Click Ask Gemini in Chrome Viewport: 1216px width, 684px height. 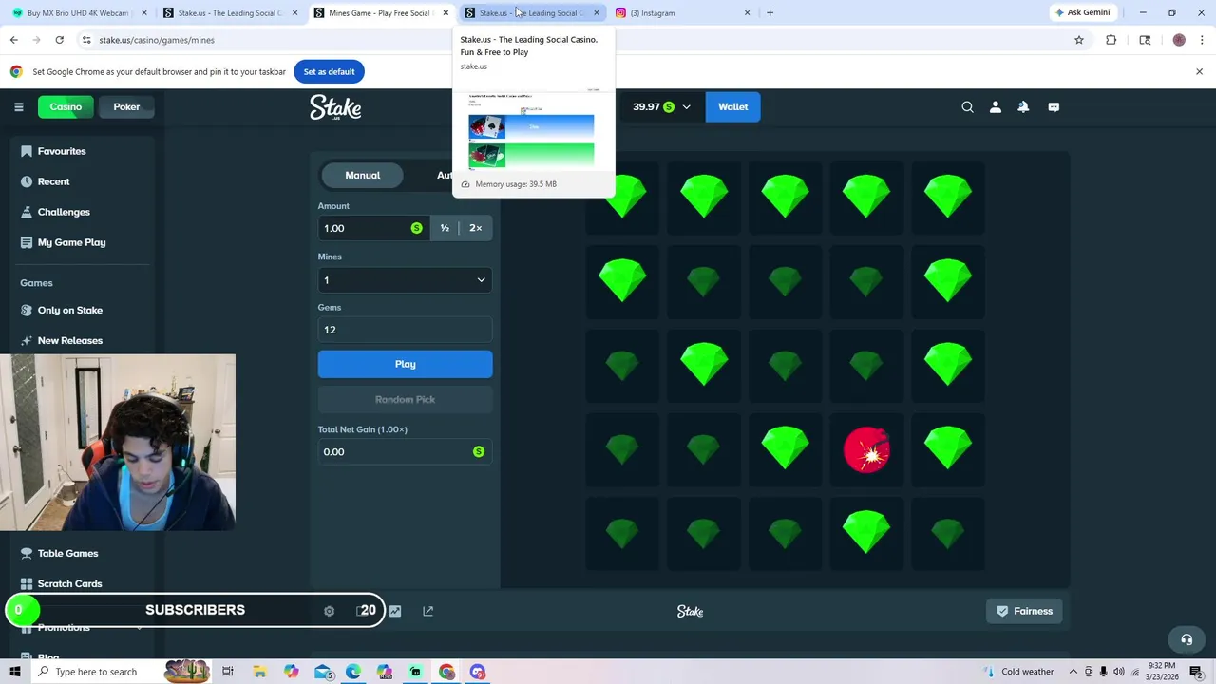[x=1081, y=12]
